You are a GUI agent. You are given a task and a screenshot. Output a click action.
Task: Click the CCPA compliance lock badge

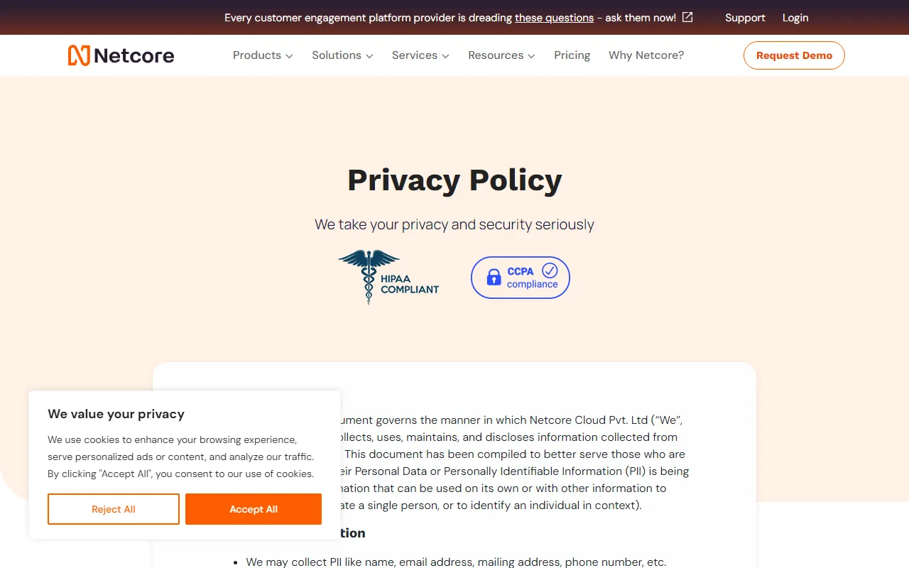[521, 278]
